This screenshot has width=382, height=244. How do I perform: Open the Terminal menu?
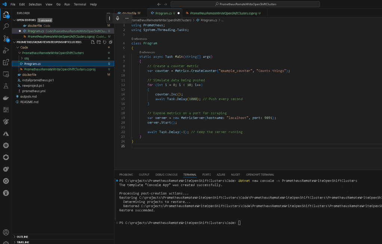80,4
